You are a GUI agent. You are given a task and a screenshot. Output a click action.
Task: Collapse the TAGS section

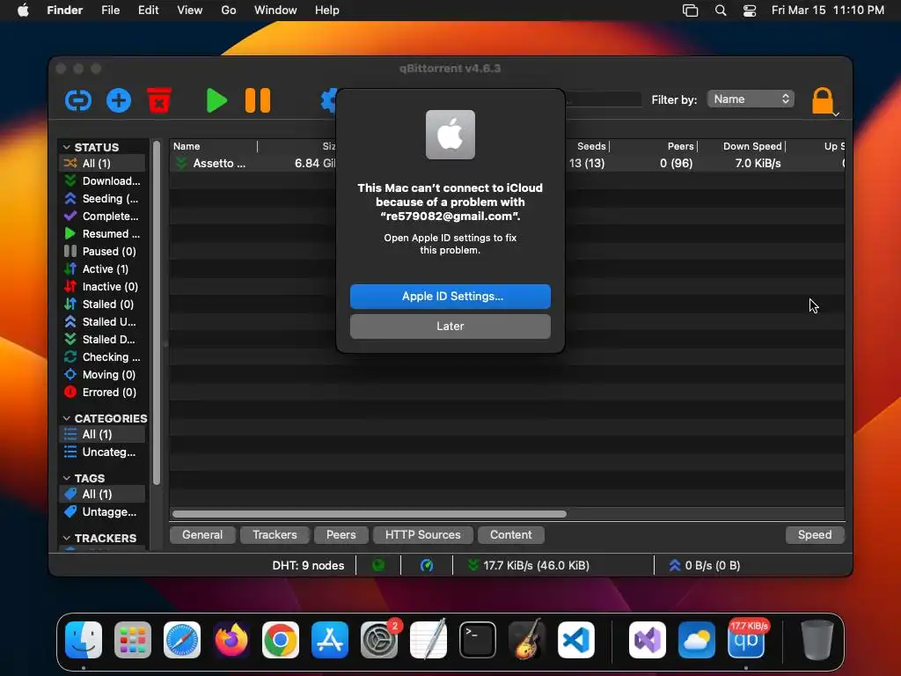click(67, 478)
